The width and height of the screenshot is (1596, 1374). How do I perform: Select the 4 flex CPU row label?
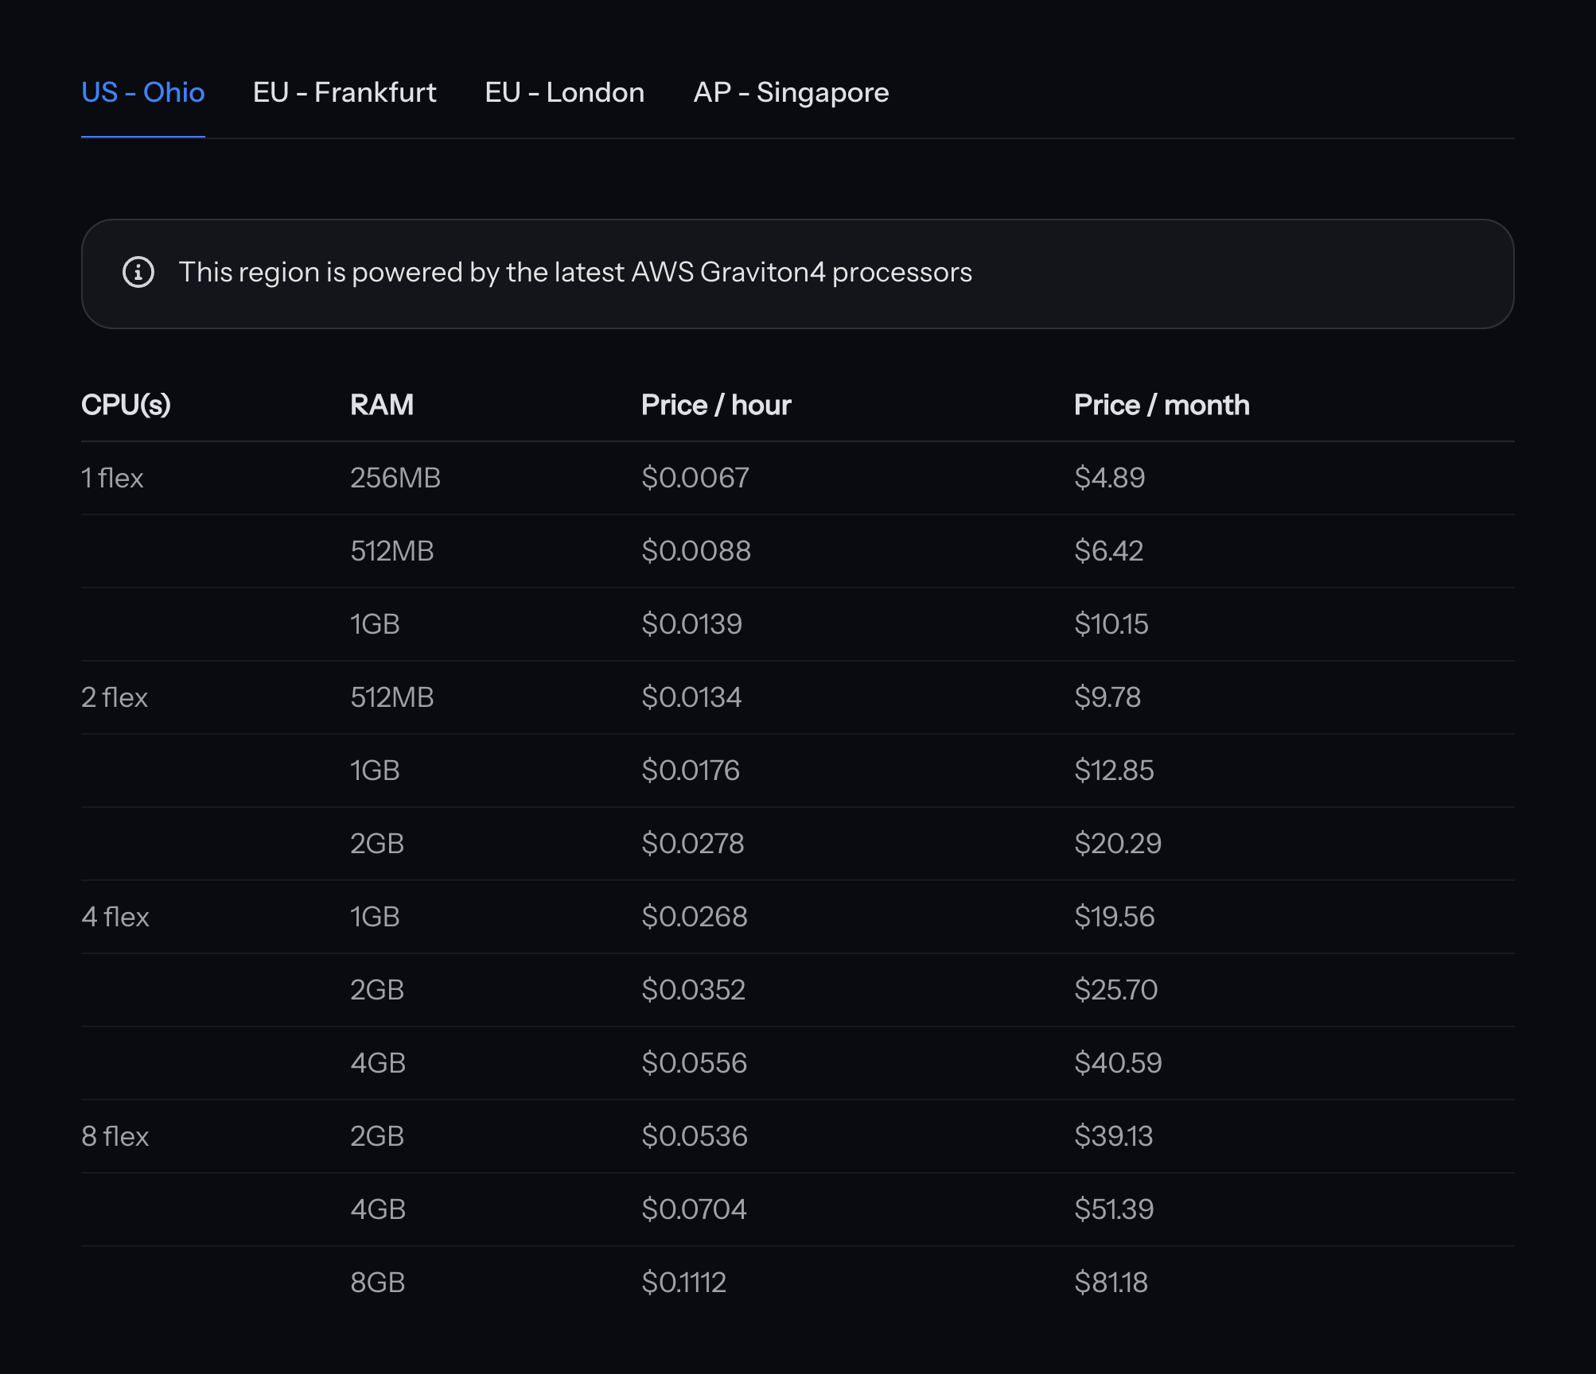(115, 917)
